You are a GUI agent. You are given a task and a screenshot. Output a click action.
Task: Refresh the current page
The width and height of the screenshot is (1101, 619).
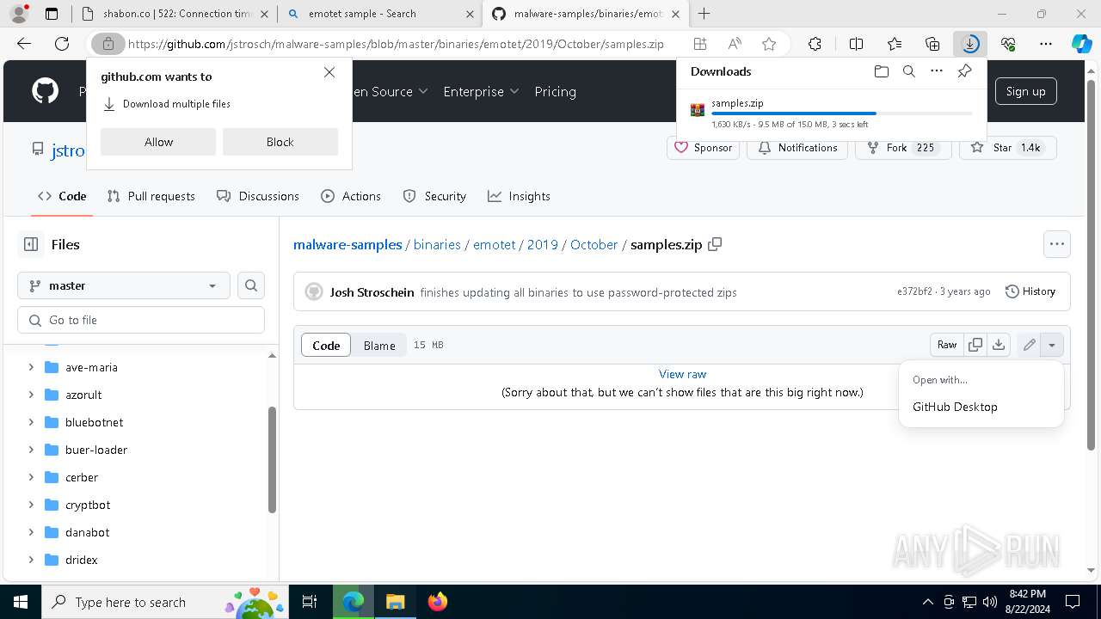click(x=62, y=44)
